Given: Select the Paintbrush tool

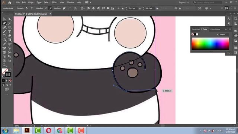Looking at the screenshot, I should (x=4, y=31).
